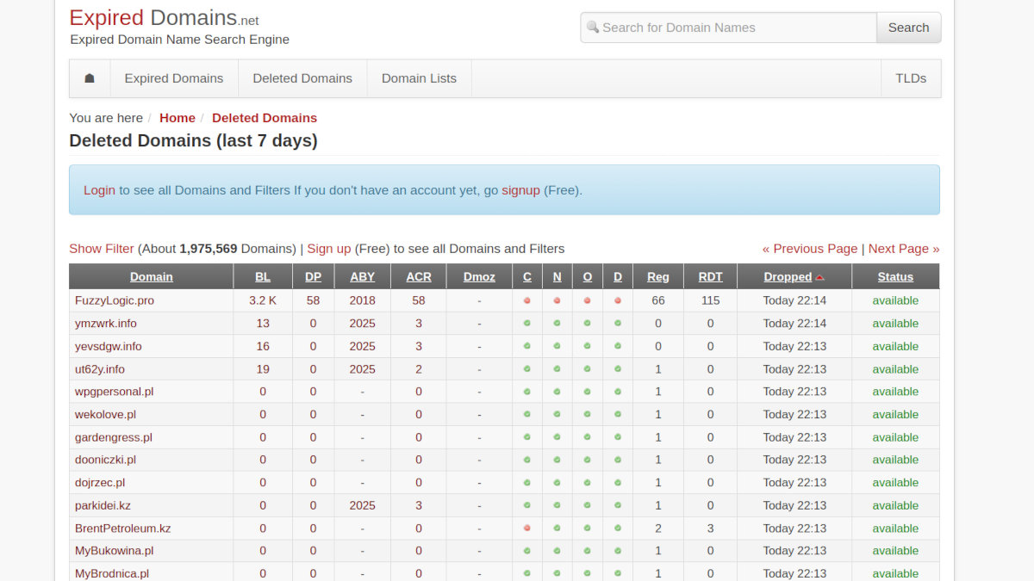
Task: Click the 2018 archive year for FuzzyLogic.pro
Action: point(363,300)
